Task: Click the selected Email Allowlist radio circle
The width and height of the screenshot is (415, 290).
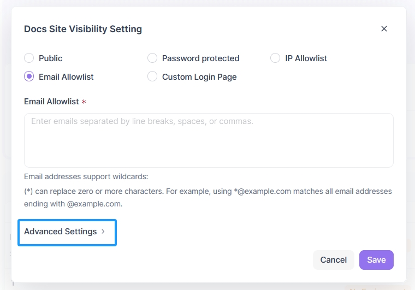Action: coord(29,77)
